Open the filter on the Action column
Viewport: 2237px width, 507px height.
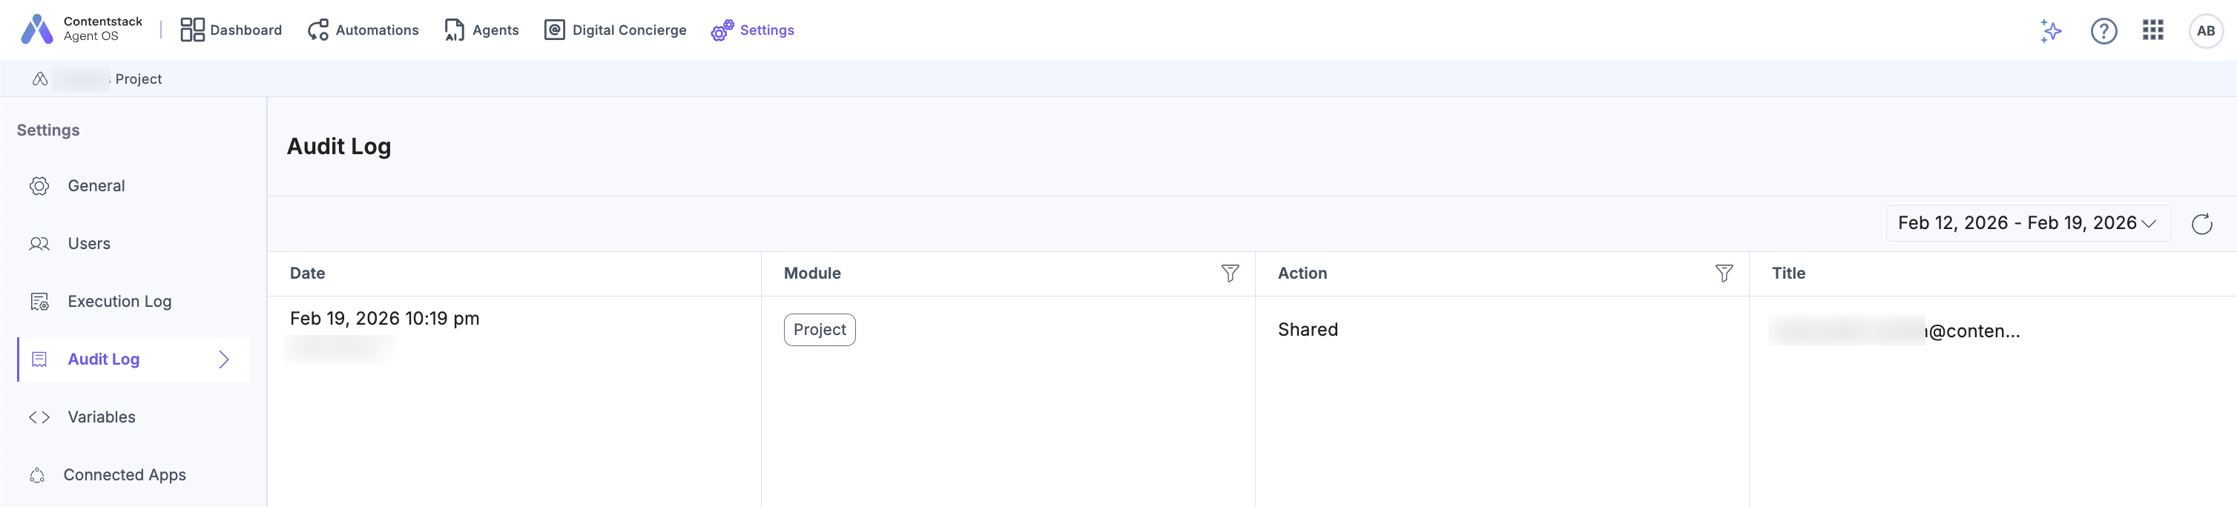coord(1724,273)
